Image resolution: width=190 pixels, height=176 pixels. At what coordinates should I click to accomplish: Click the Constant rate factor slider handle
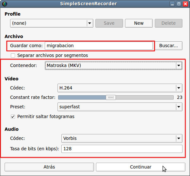coord(111,97)
